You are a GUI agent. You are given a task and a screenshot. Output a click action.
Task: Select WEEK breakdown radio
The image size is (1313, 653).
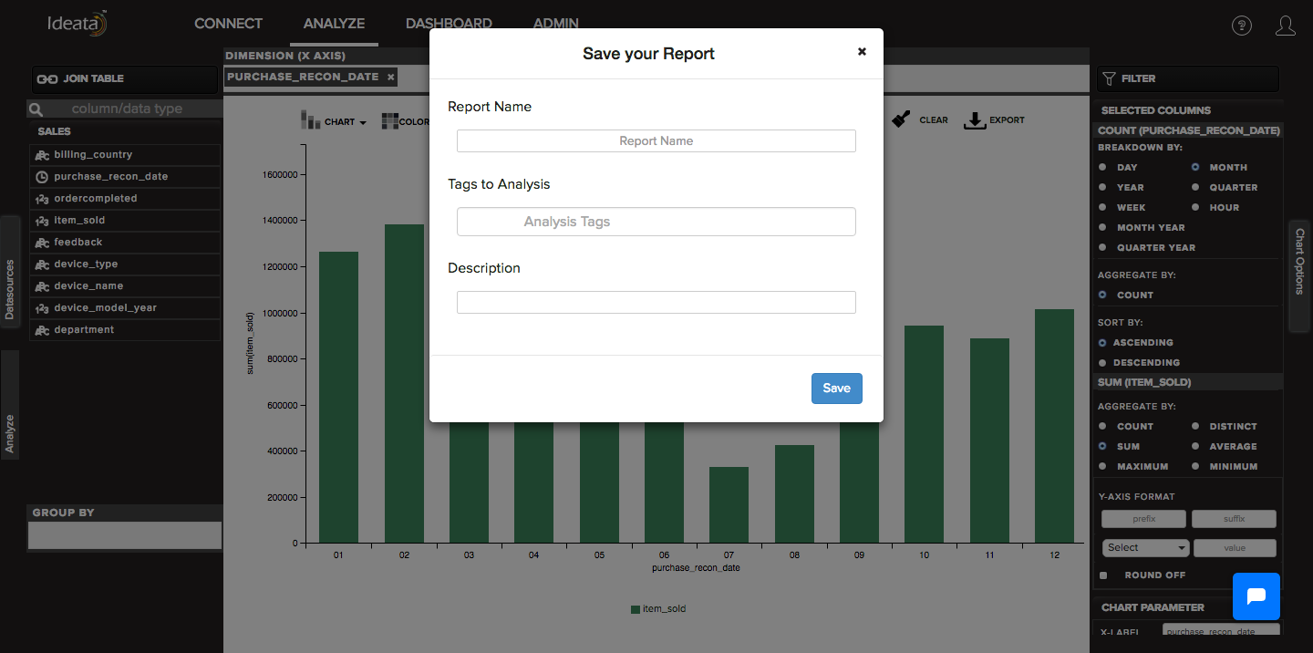point(1102,208)
